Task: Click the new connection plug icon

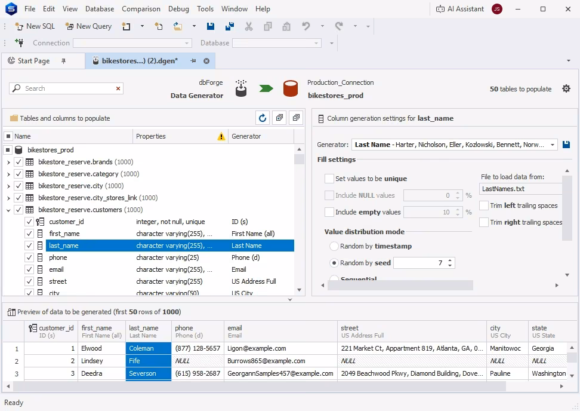Action: pos(19,43)
